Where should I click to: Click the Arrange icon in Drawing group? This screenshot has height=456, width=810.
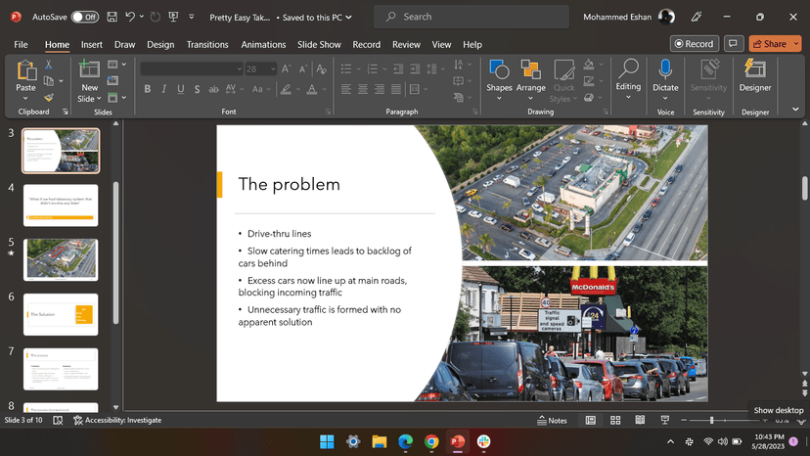click(x=530, y=69)
